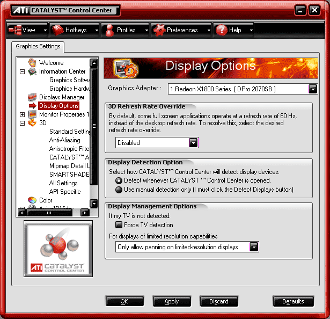Screen dimensions: 330x319
Task: Click the Preferences red gear icon
Action: click(x=159, y=30)
